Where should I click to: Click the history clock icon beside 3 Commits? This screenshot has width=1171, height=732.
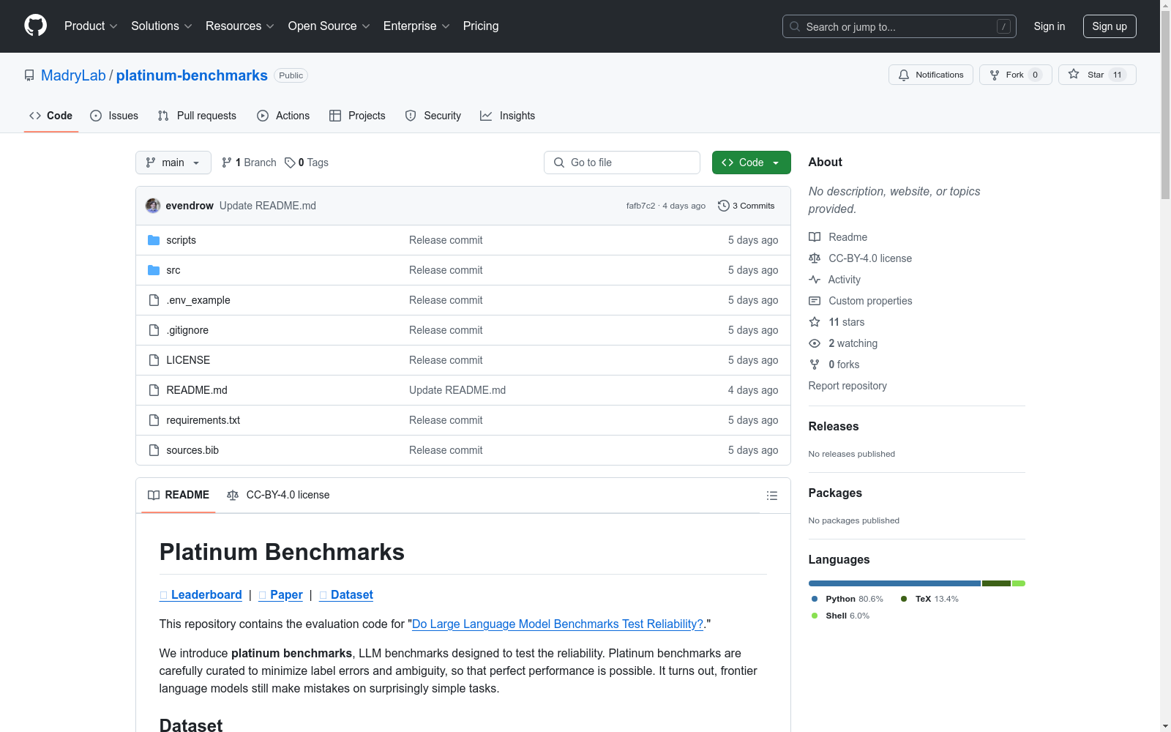[x=724, y=206]
